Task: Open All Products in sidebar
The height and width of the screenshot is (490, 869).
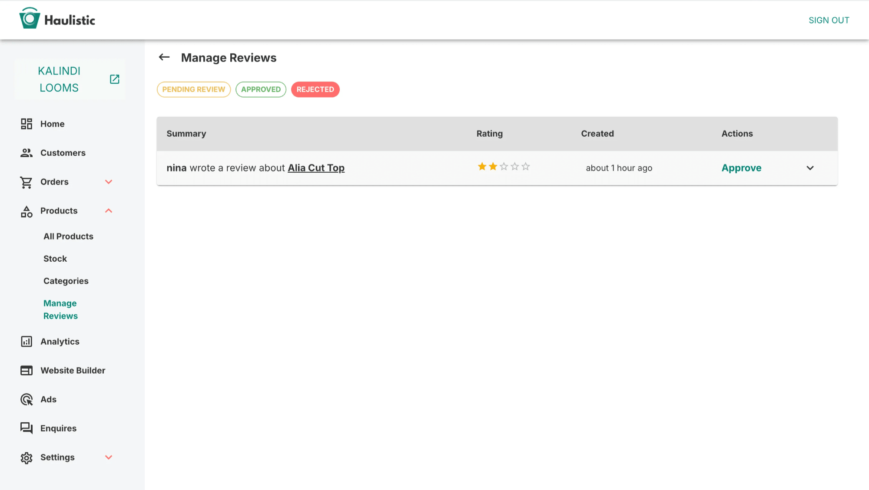Action: click(x=68, y=237)
